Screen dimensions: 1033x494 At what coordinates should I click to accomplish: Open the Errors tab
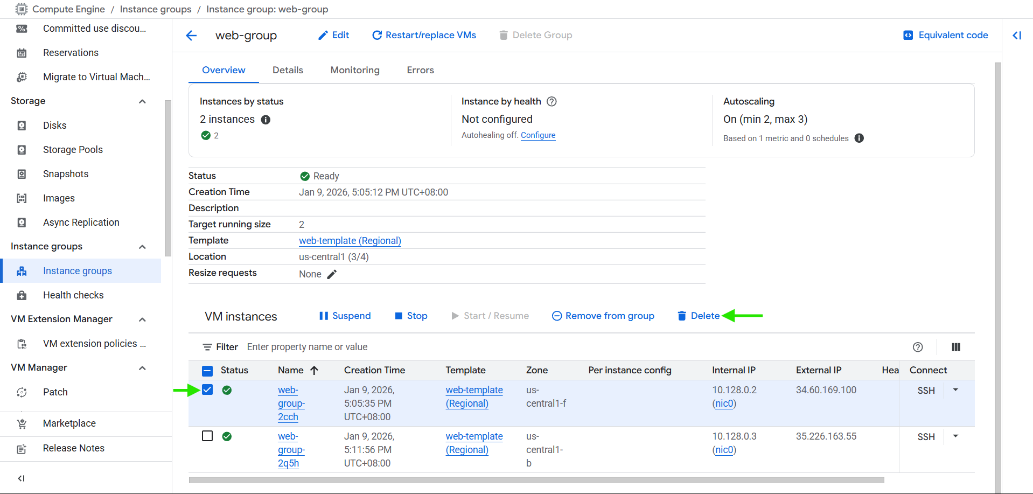420,70
